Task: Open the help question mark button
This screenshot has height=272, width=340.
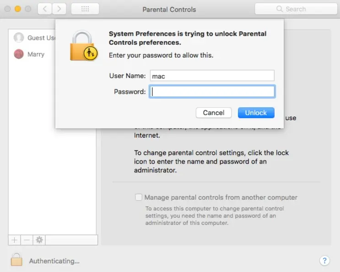Action: (x=324, y=261)
